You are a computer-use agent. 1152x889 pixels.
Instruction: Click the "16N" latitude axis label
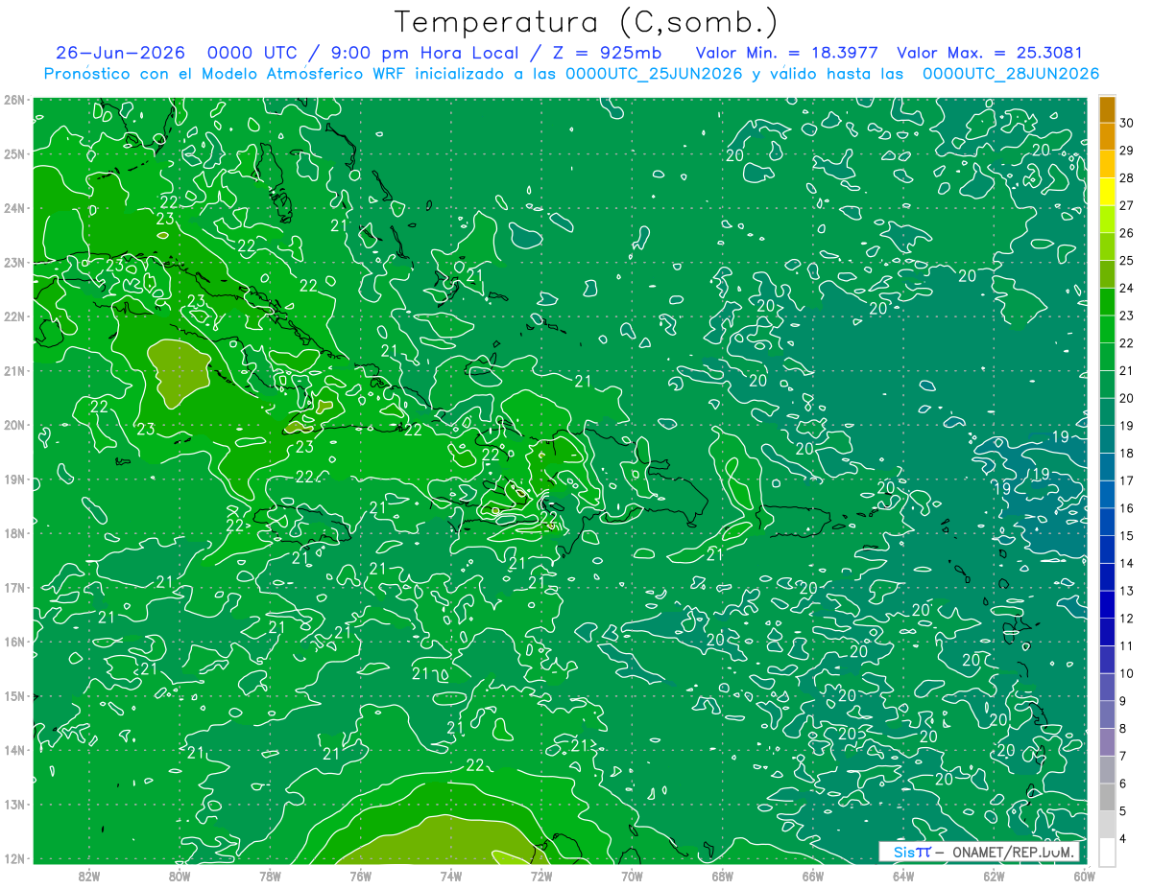14,642
